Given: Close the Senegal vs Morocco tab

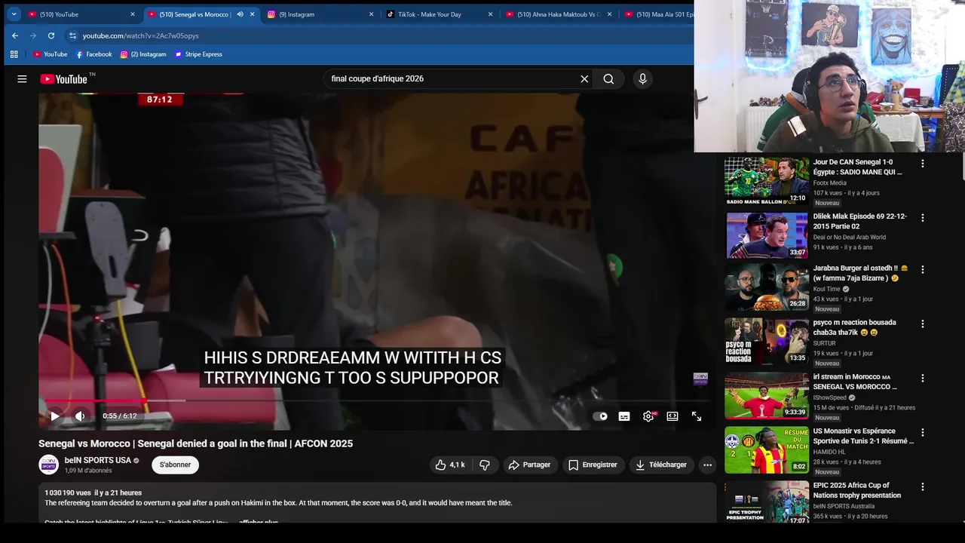Looking at the screenshot, I should pos(252,14).
